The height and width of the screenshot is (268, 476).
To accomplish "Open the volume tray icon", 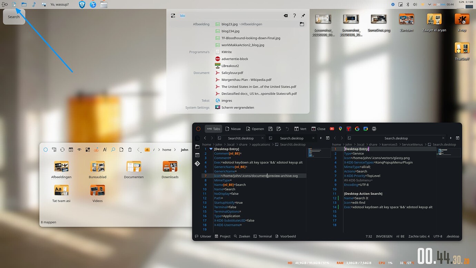I will 415,4.
